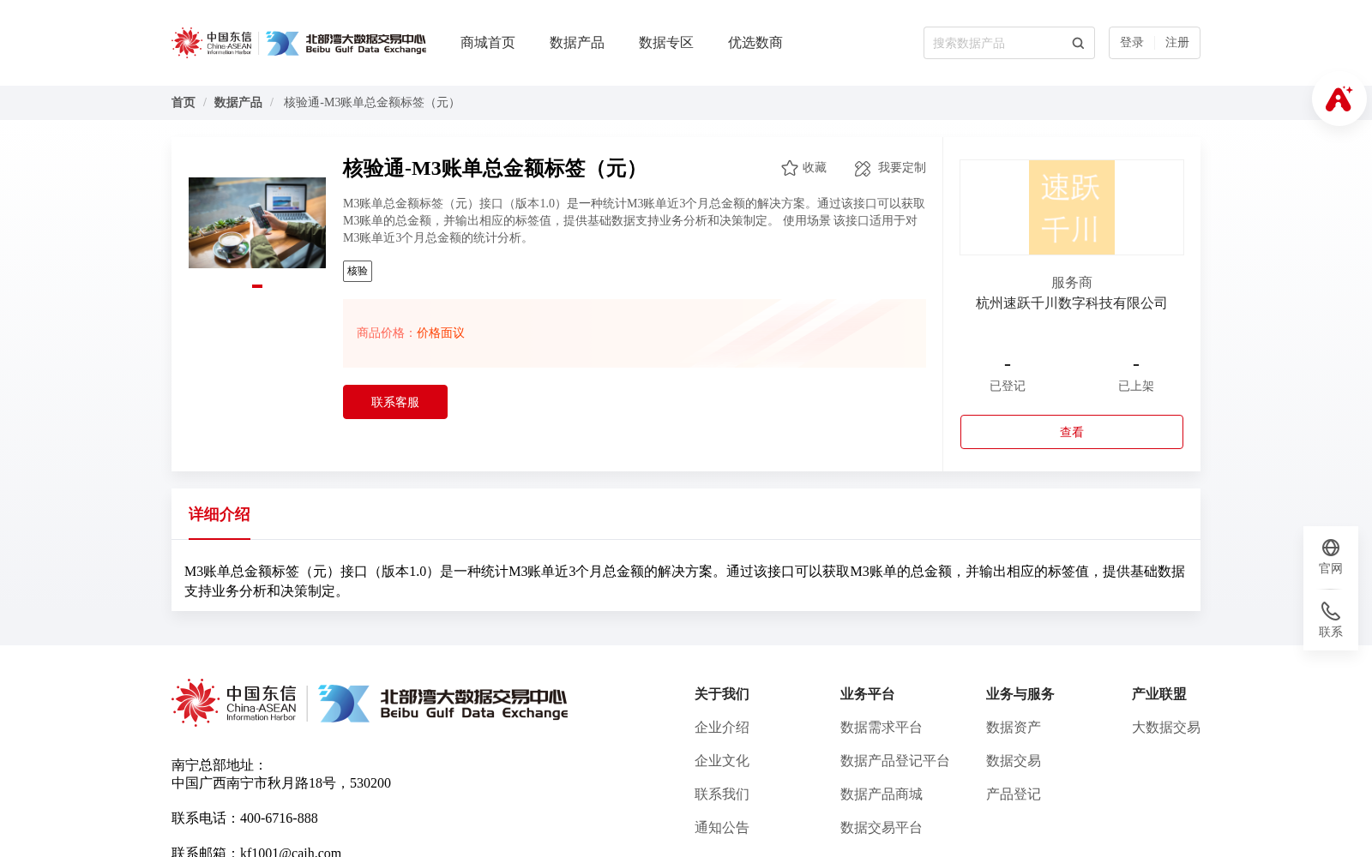
Task: Open the floating AI assistant icon
Action: pos(1339,99)
